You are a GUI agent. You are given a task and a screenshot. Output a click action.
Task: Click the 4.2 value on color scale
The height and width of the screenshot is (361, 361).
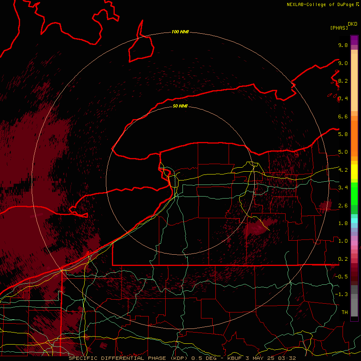click(343, 170)
